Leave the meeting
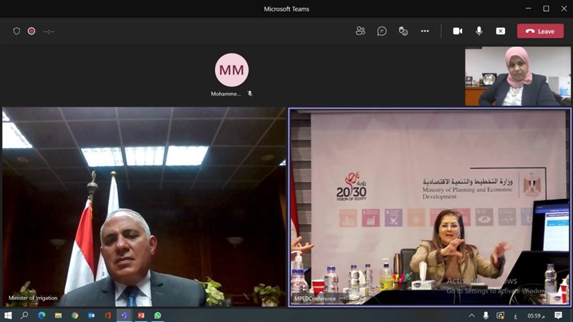Screen dimensions: 573x322 [540, 31]
